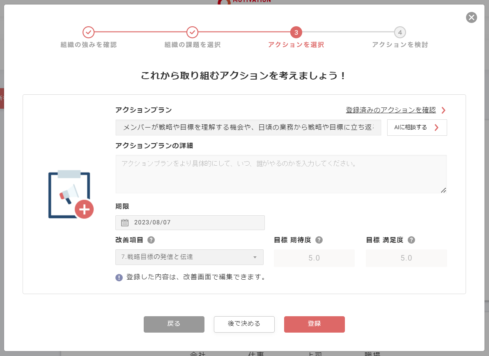Click the checkmark icon on 組織の課題を選択 step
The height and width of the screenshot is (356, 489).
point(192,32)
